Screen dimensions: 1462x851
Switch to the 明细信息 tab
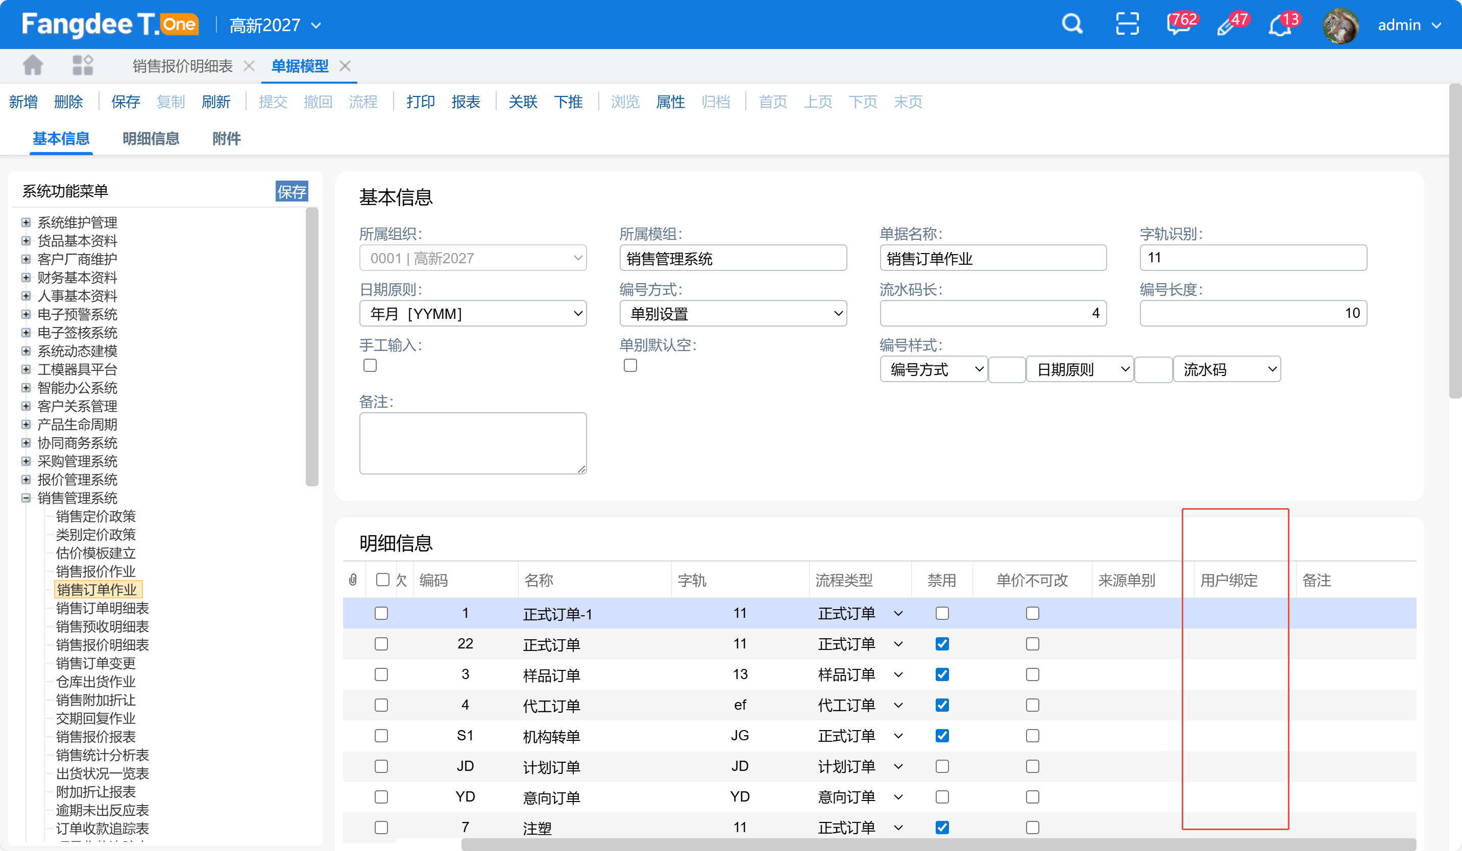150,139
